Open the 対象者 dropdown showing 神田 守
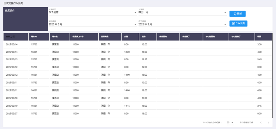 (183, 13)
